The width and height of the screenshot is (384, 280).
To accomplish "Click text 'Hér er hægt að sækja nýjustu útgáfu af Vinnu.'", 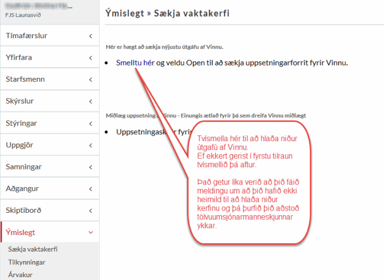I will [164, 47].
